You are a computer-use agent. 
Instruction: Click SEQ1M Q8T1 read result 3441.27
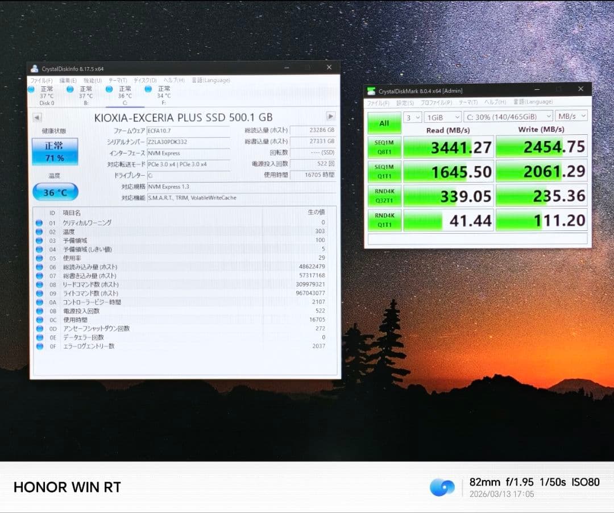449,147
